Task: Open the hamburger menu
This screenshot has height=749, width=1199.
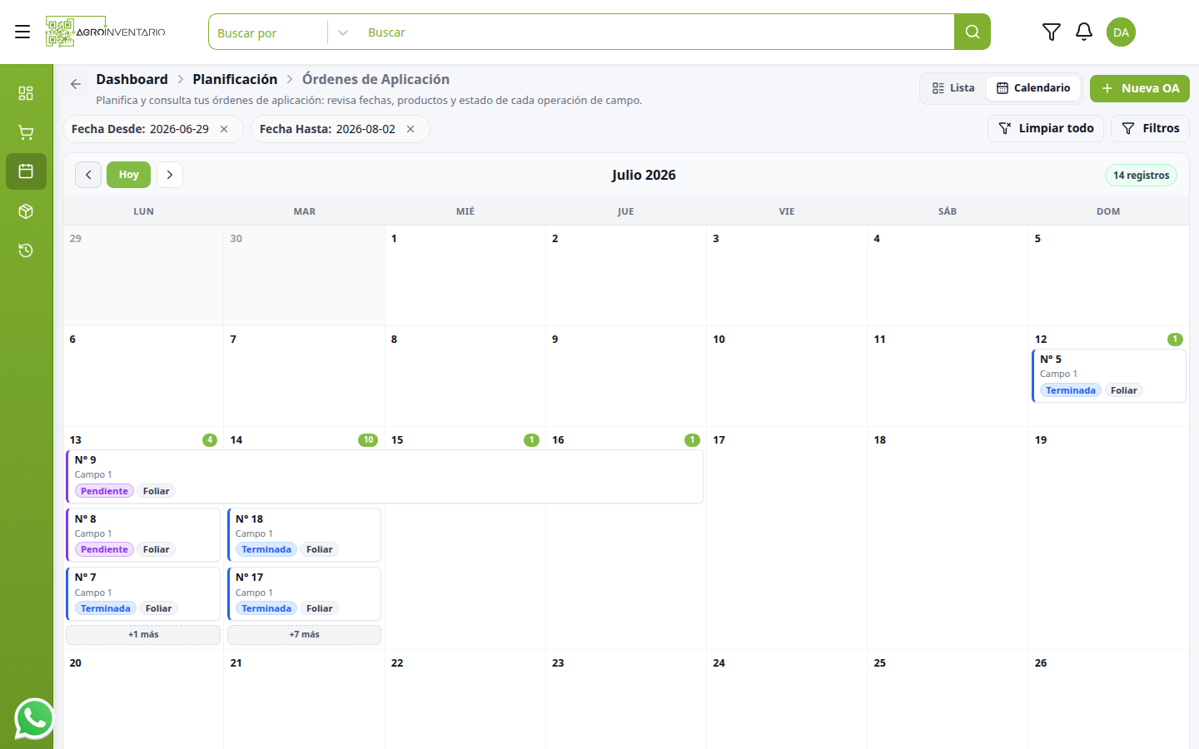Action: pos(22,32)
